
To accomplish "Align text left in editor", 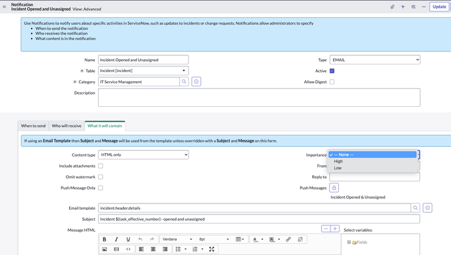I will click(141, 249).
